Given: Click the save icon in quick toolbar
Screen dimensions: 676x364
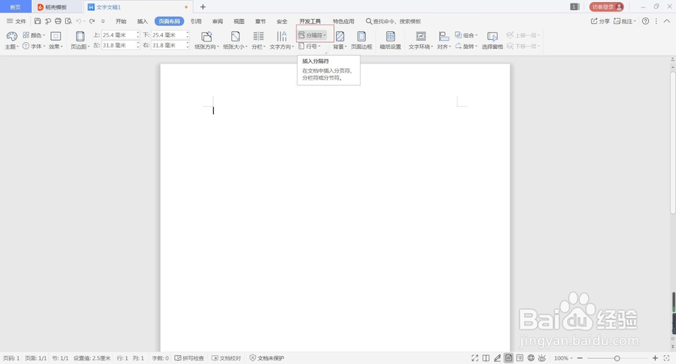Looking at the screenshot, I should [37, 21].
